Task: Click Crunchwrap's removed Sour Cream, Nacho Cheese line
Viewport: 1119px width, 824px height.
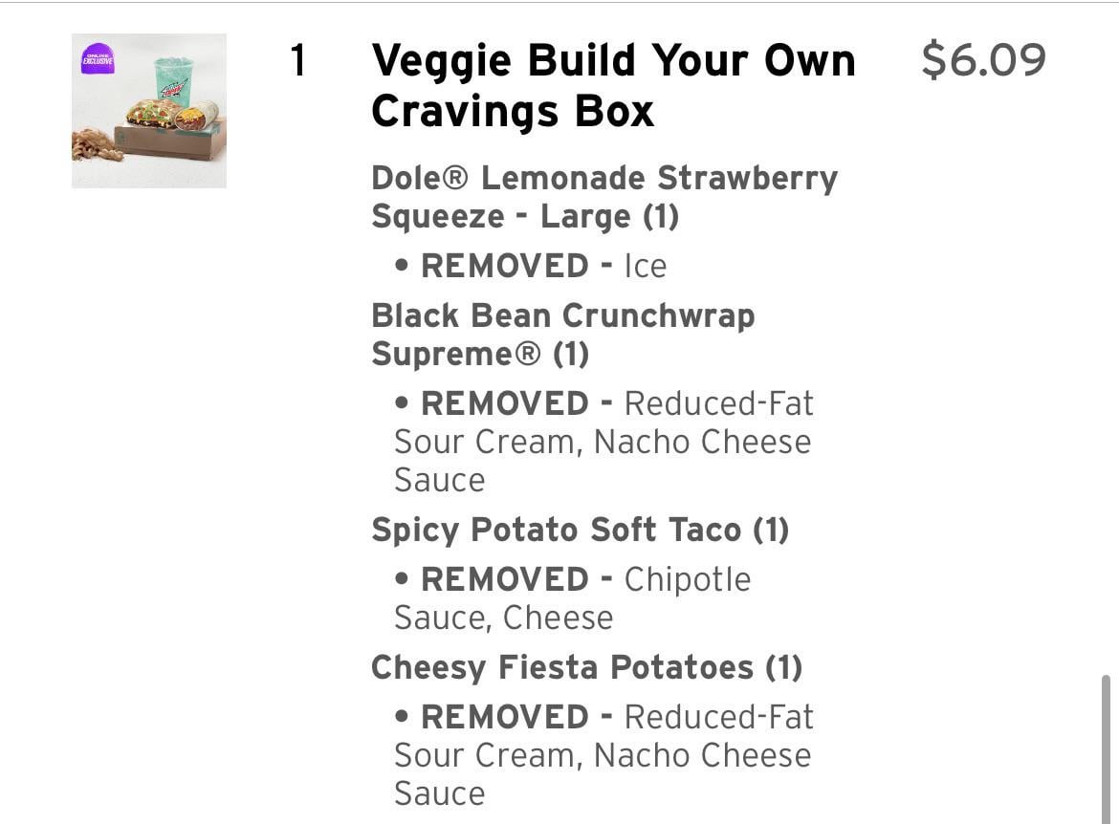Action: pos(603,442)
